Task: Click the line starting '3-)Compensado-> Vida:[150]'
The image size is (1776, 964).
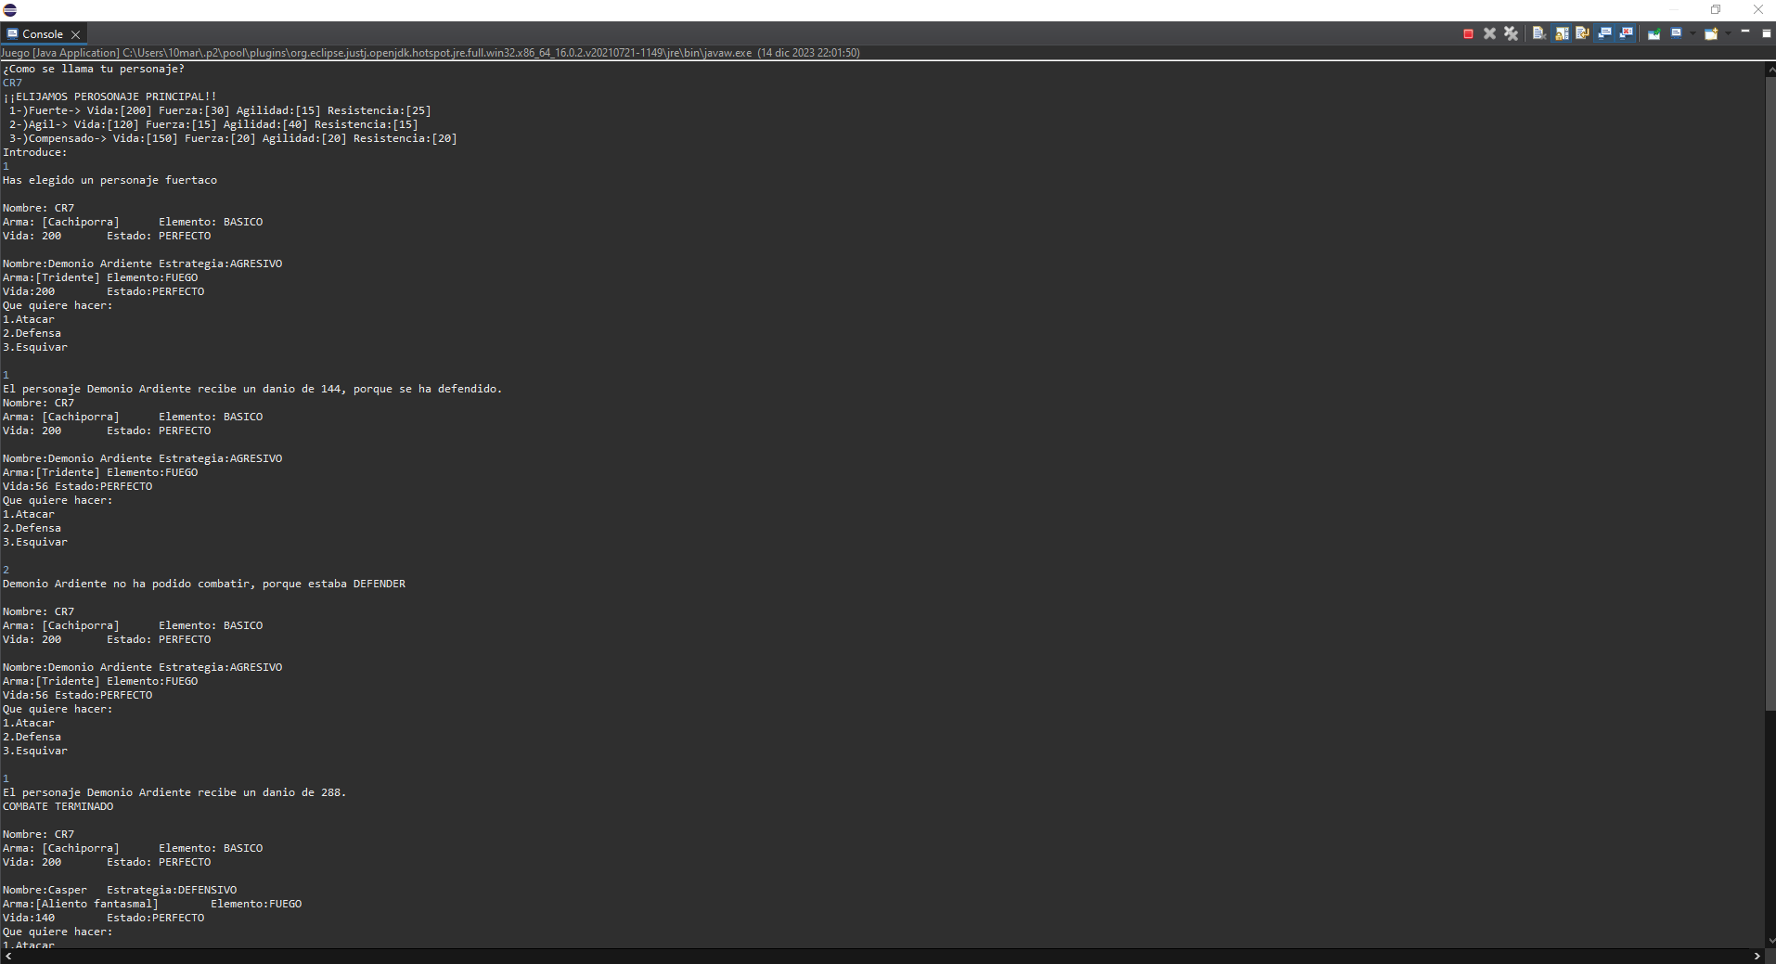Action: 233,138
